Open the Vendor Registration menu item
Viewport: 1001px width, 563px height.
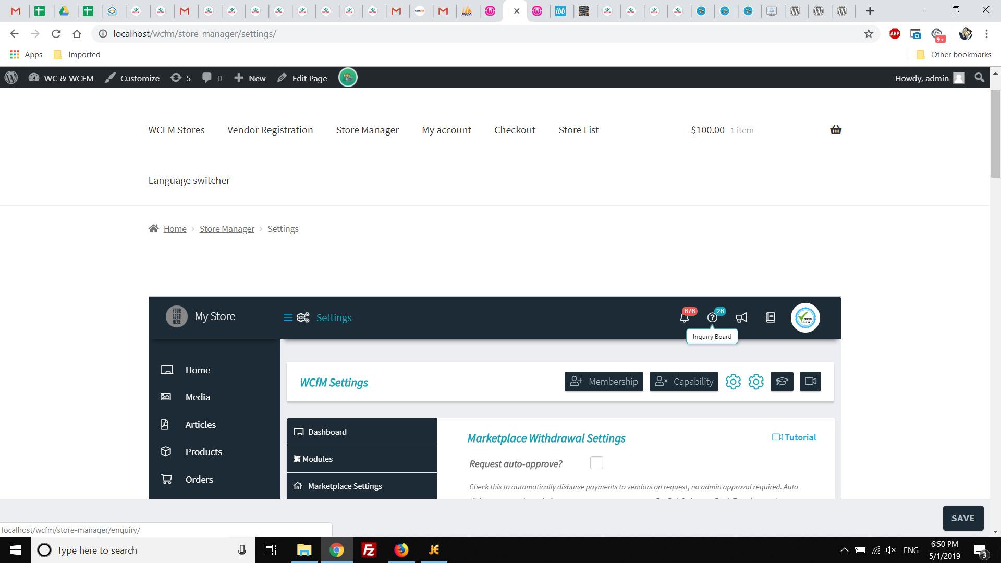[270, 130]
